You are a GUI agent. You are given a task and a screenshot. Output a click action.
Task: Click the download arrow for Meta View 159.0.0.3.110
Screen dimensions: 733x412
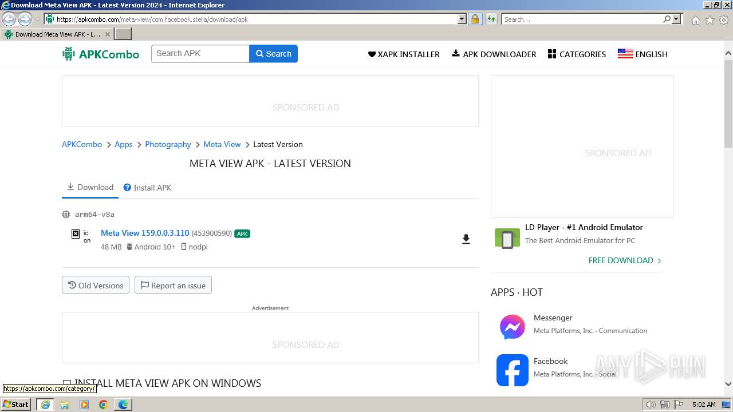point(466,239)
